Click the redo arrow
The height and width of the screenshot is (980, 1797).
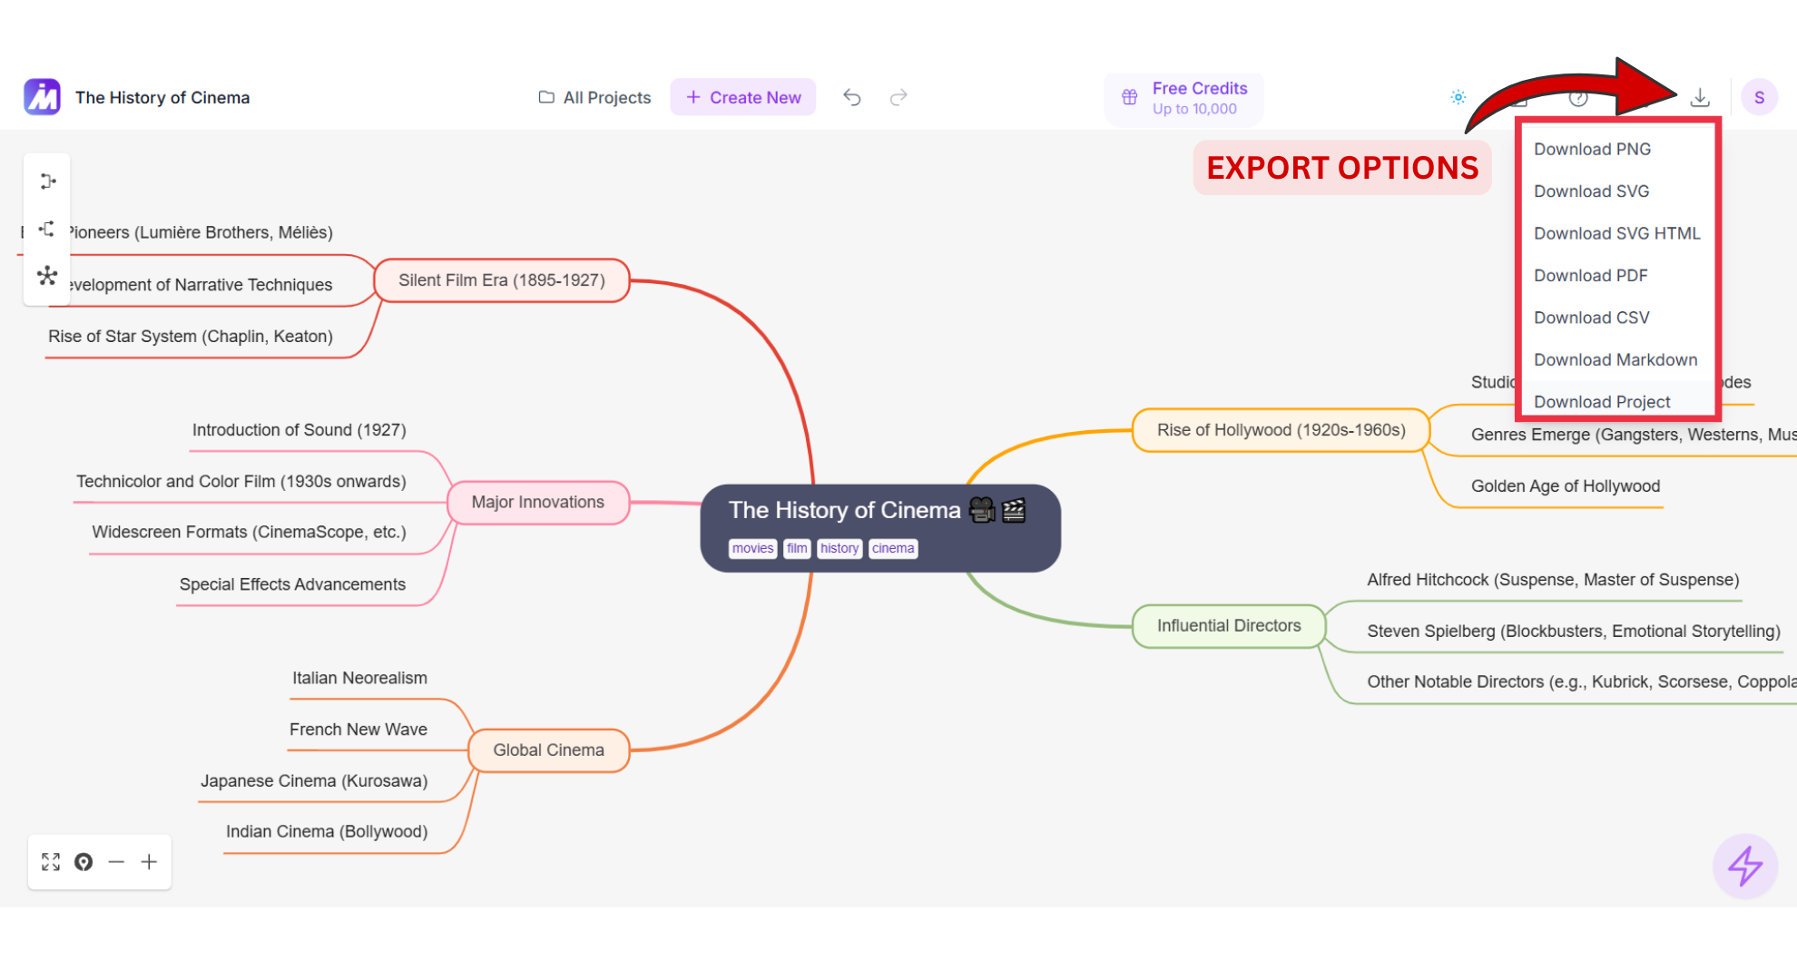898,97
